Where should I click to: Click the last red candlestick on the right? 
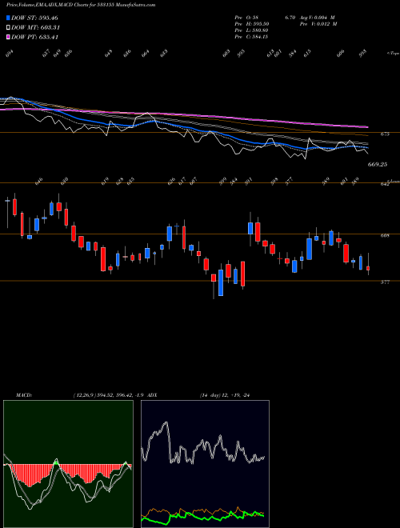click(368, 268)
